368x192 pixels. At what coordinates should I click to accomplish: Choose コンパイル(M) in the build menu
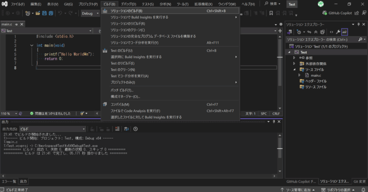tap(120, 104)
